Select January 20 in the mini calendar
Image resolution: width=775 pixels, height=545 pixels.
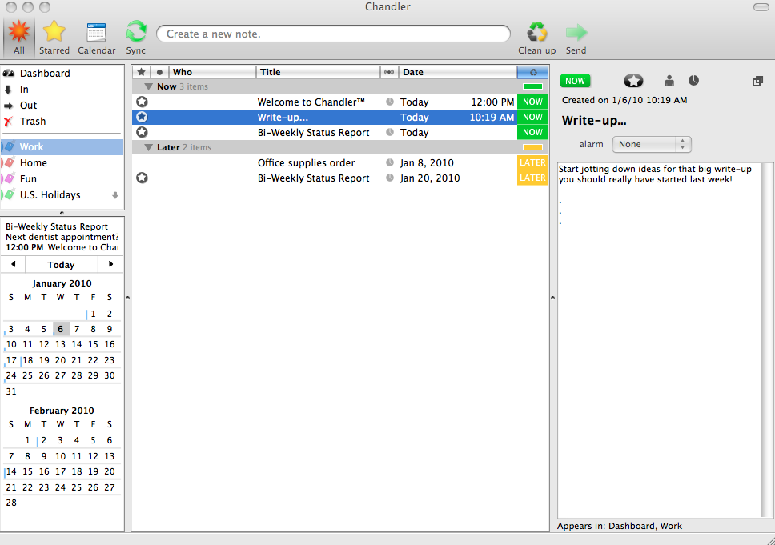point(60,360)
